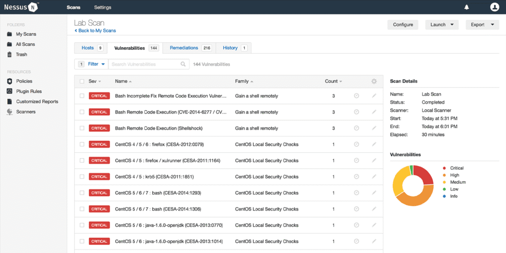Check the Bash CVE-2014-6277 row checkbox
The height and width of the screenshot is (253, 506).
coord(82,112)
